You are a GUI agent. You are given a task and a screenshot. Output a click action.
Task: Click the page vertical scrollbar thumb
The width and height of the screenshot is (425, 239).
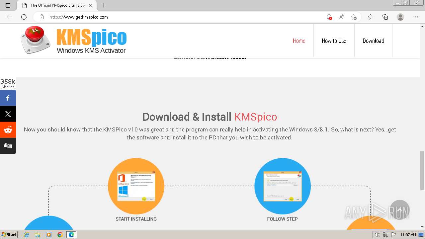click(422, 171)
